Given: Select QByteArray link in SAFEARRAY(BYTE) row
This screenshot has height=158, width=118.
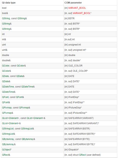Looking at the screenshot, I should pyautogui.click(x=8, y=139).
